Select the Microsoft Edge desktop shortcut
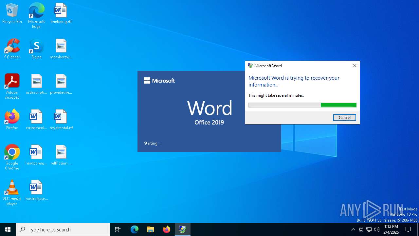419x236 pixels. click(36, 16)
